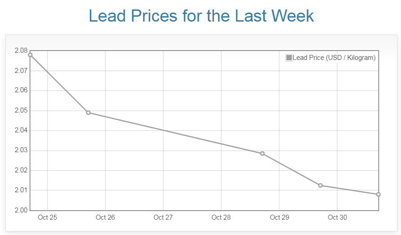Screen dimensions: 401x235
Task: Click the "Lead Prices for the Last Week" title
Action: [x=201, y=16]
